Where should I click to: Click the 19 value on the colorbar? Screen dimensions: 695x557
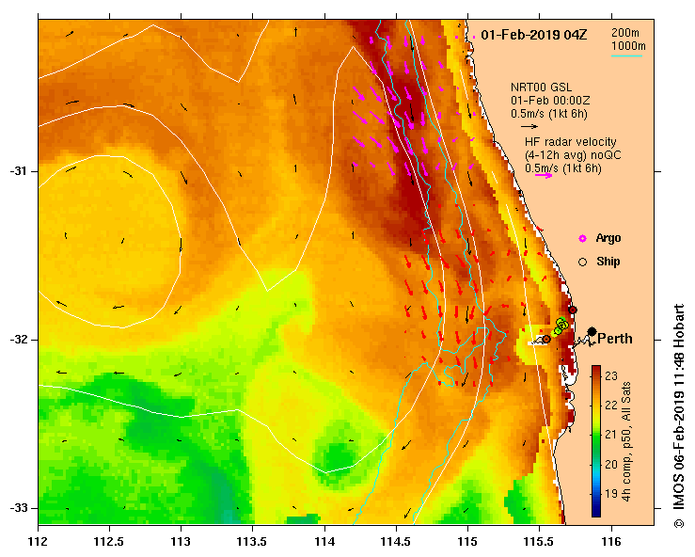tap(611, 493)
